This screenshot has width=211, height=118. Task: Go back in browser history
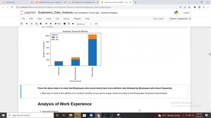pyautogui.click(x=3, y=7)
